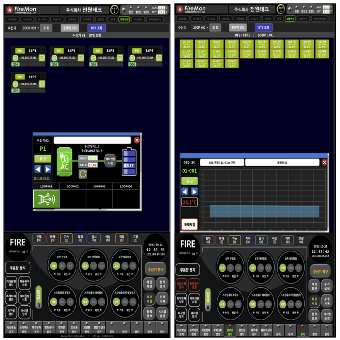Click the 통신 label on 1#P2 card
The width and height of the screenshot is (340, 340).
[59, 51]
